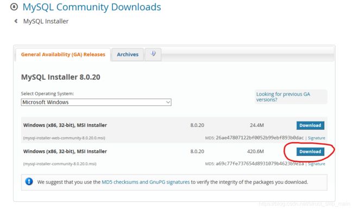Open MD5 checksums and GnuPG signatures link
The height and width of the screenshot is (210, 353).
146,182
